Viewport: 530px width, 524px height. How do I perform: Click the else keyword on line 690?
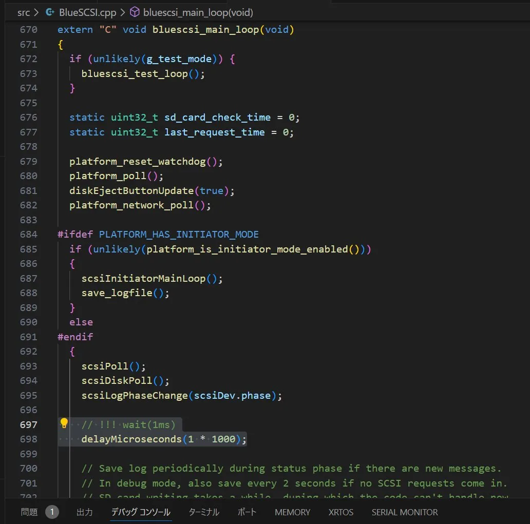[81, 322]
